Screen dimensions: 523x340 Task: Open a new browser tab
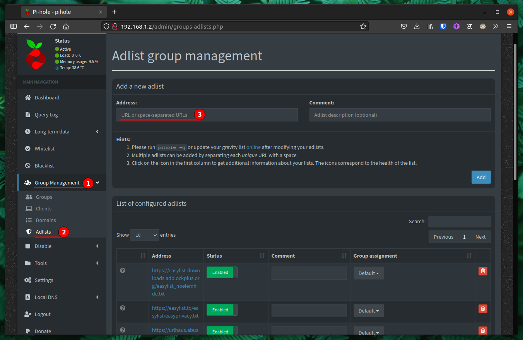coord(114,12)
